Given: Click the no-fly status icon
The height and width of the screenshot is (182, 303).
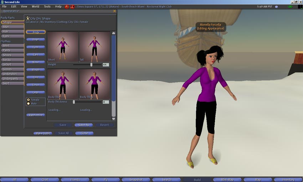Looking at the screenshot, I should (x=67, y=6).
